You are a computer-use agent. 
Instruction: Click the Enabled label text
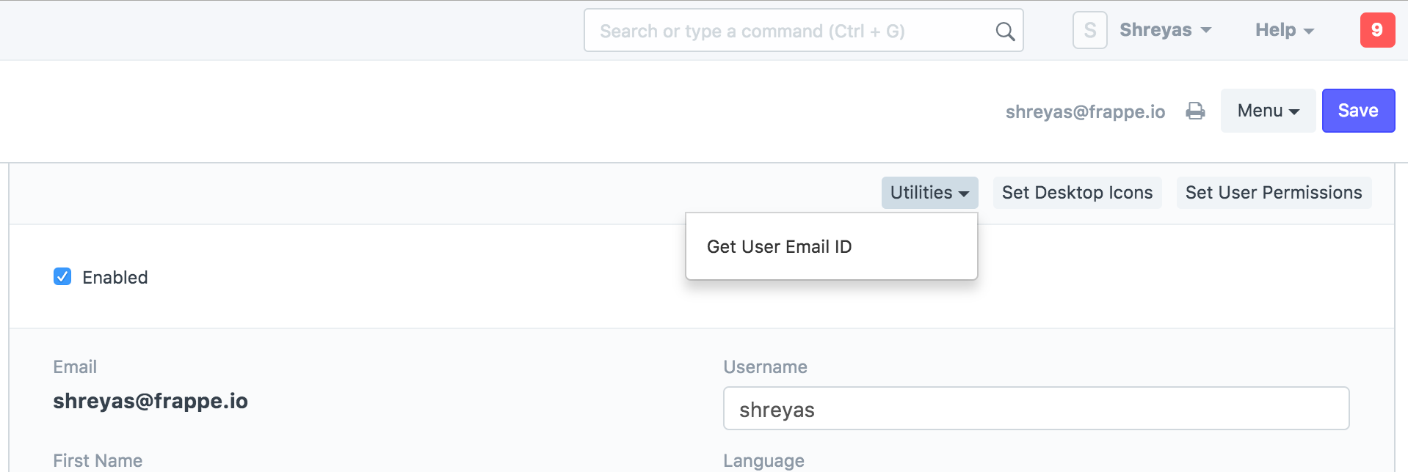coord(115,278)
